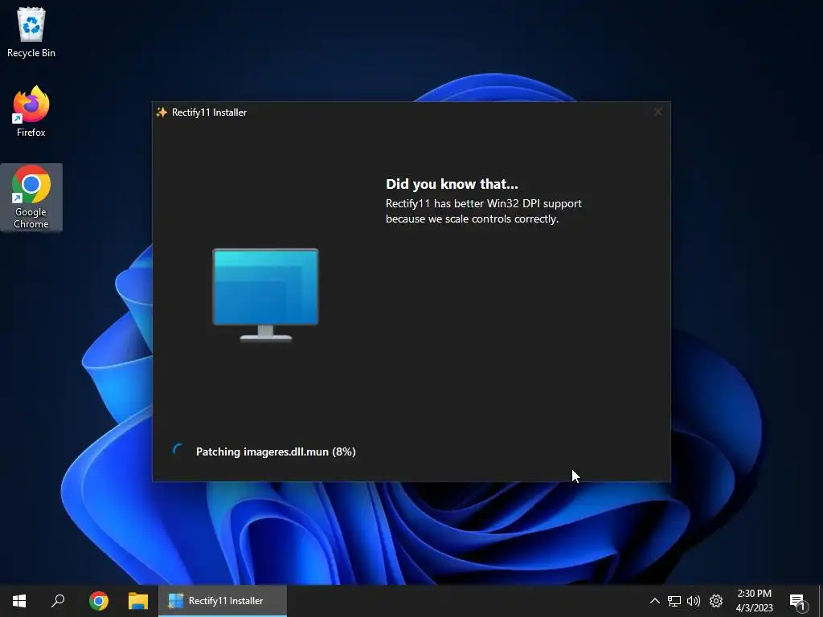The image size is (823, 617).
Task: Click the Win32 DPI support tip text
Action: (x=483, y=211)
